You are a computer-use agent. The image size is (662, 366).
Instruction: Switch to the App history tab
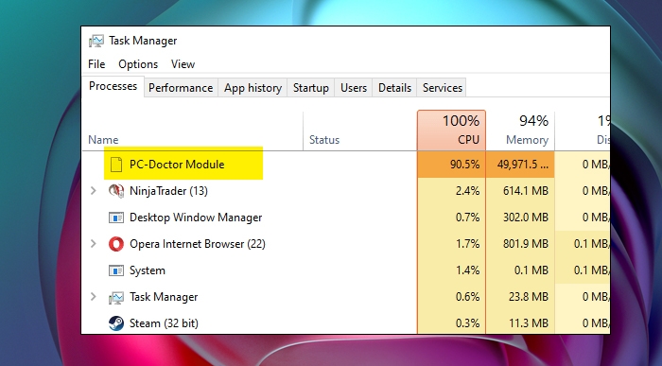tap(253, 88)
